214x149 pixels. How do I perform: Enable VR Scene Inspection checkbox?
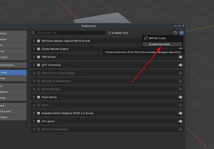pos(39,129)
